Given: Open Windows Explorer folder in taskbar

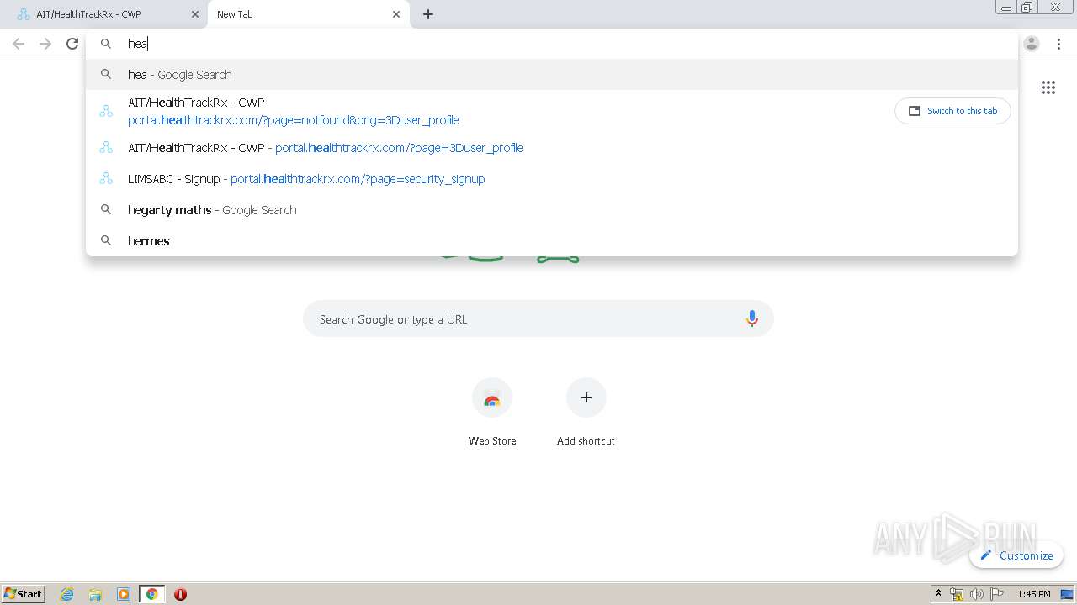Looking at the screenshot, I should 95,594.
